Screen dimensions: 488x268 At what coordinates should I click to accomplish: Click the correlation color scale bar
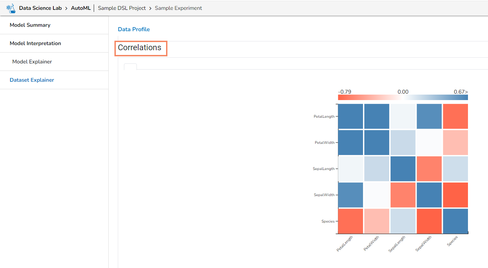point(403,97)
